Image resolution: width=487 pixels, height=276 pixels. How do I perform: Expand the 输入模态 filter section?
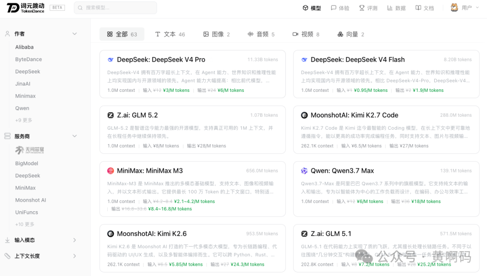(74, 240)
